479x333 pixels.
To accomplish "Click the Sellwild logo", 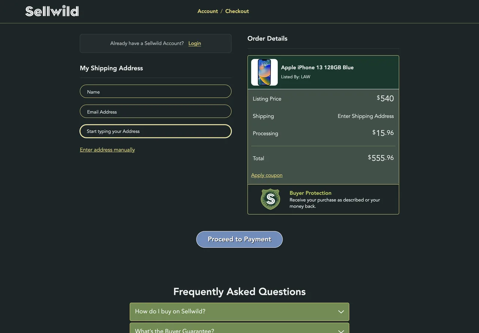I will click(52, 11).
